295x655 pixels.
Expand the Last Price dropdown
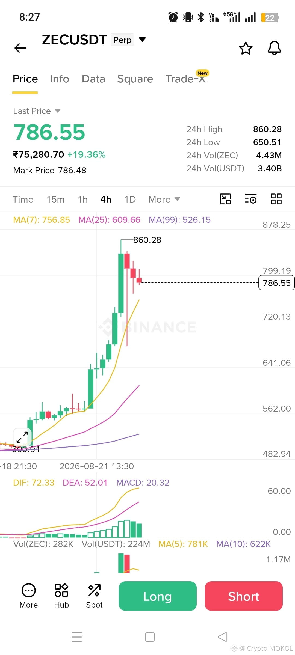tap(58, 111)
